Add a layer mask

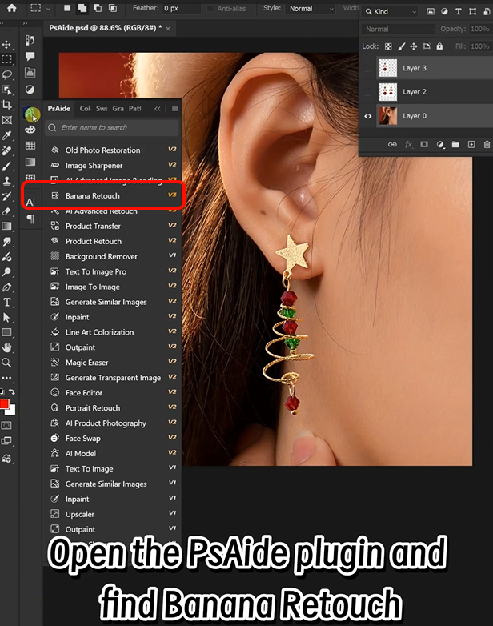pyautogui.click(x=424, y=145)
